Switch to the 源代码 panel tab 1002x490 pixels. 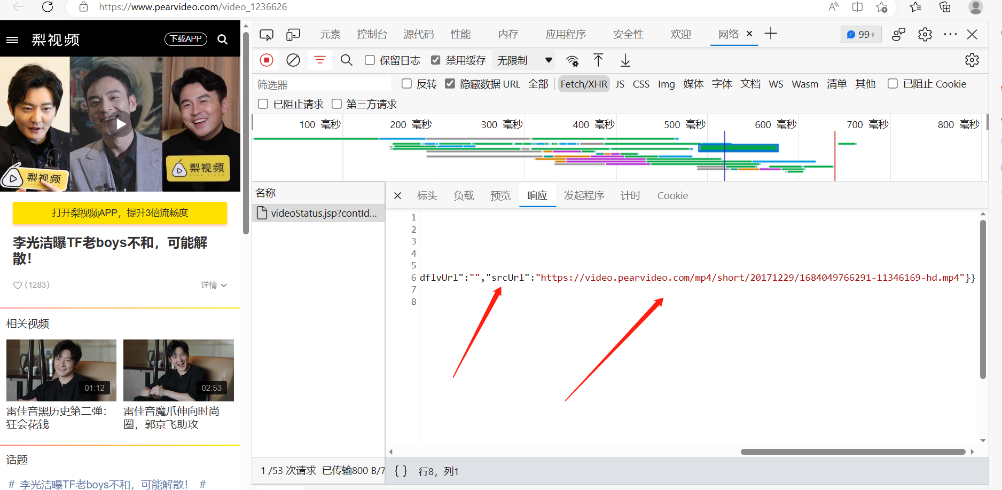419,35
